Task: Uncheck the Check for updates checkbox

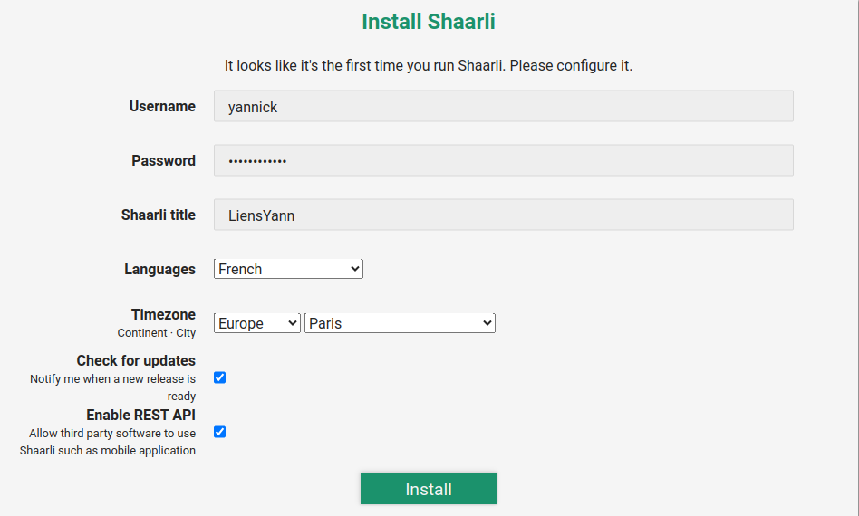Action: pyautogui.click(x=219, y=377)
